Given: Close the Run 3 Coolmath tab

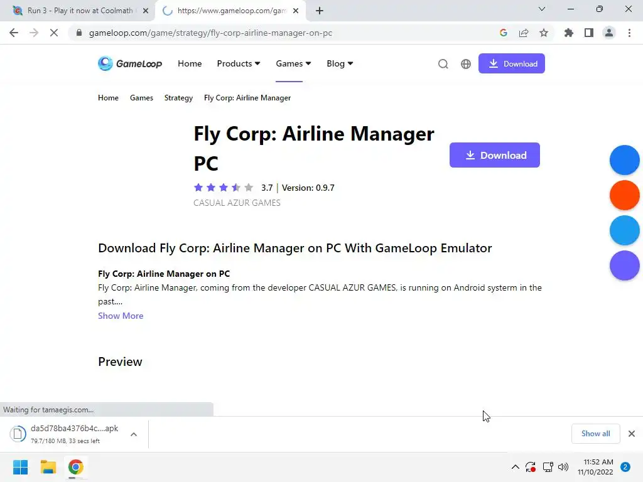Looking at the screenshot, I should point(146,11).
